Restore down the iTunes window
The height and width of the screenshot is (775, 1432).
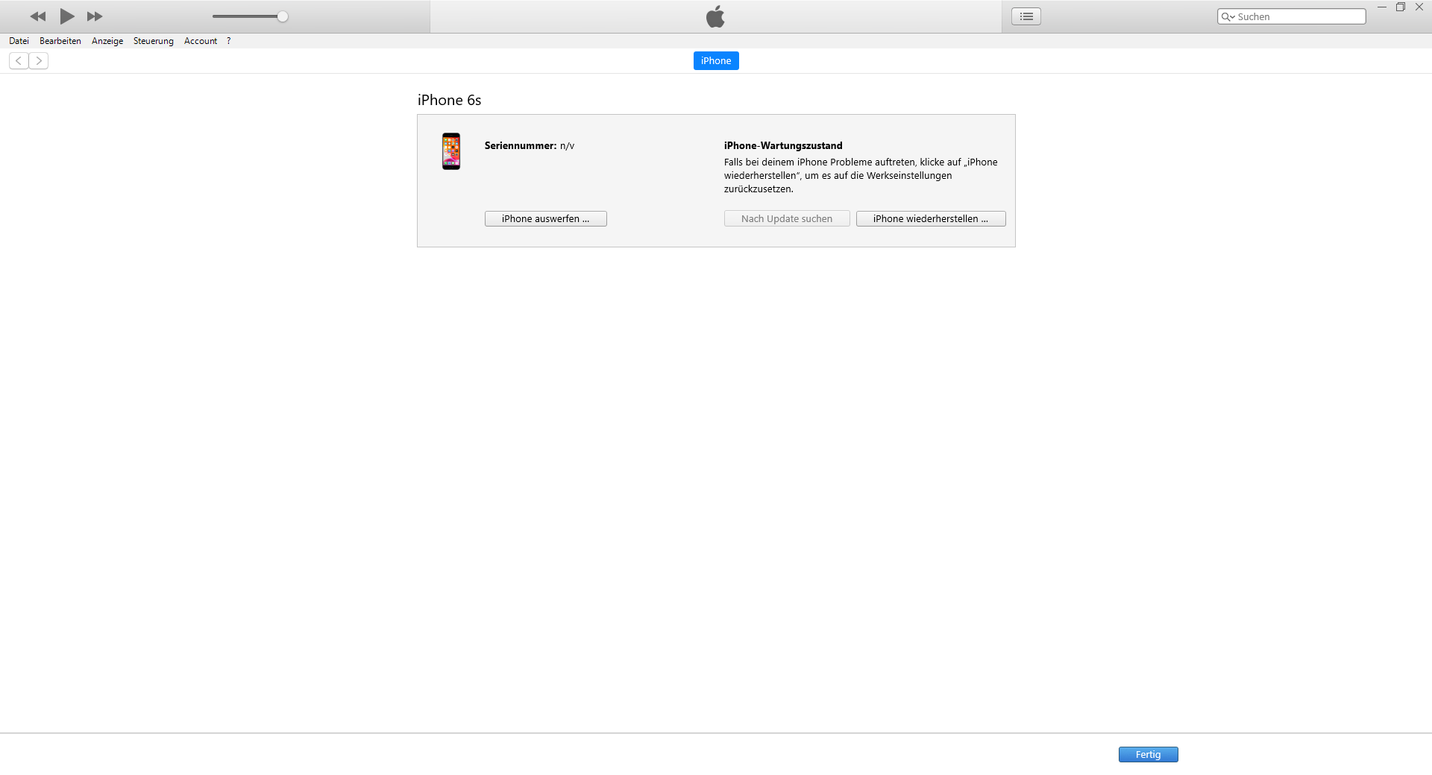(x=1401, y=7)
